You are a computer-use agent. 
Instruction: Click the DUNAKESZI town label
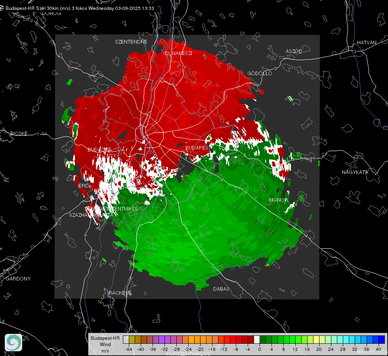click(x=178, y=53)
